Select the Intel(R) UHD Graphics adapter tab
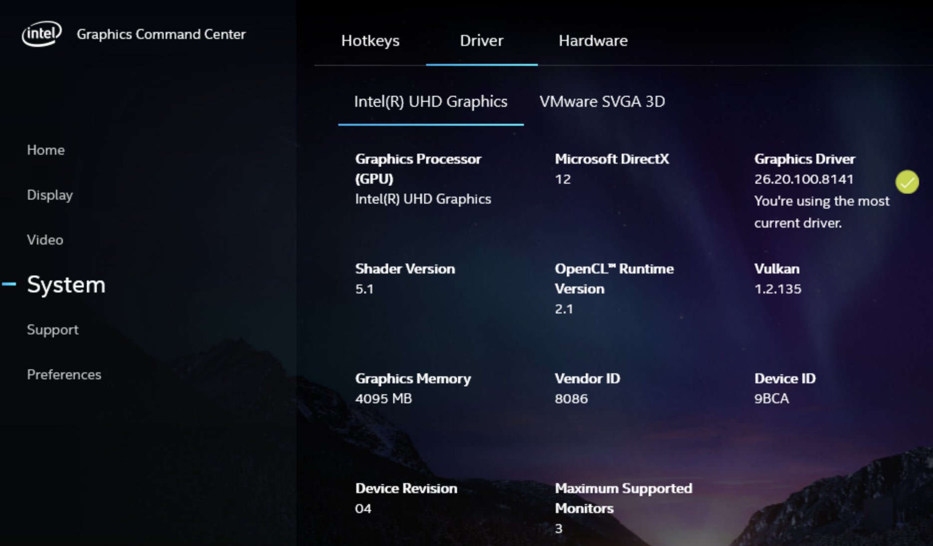 click(431, 101)
